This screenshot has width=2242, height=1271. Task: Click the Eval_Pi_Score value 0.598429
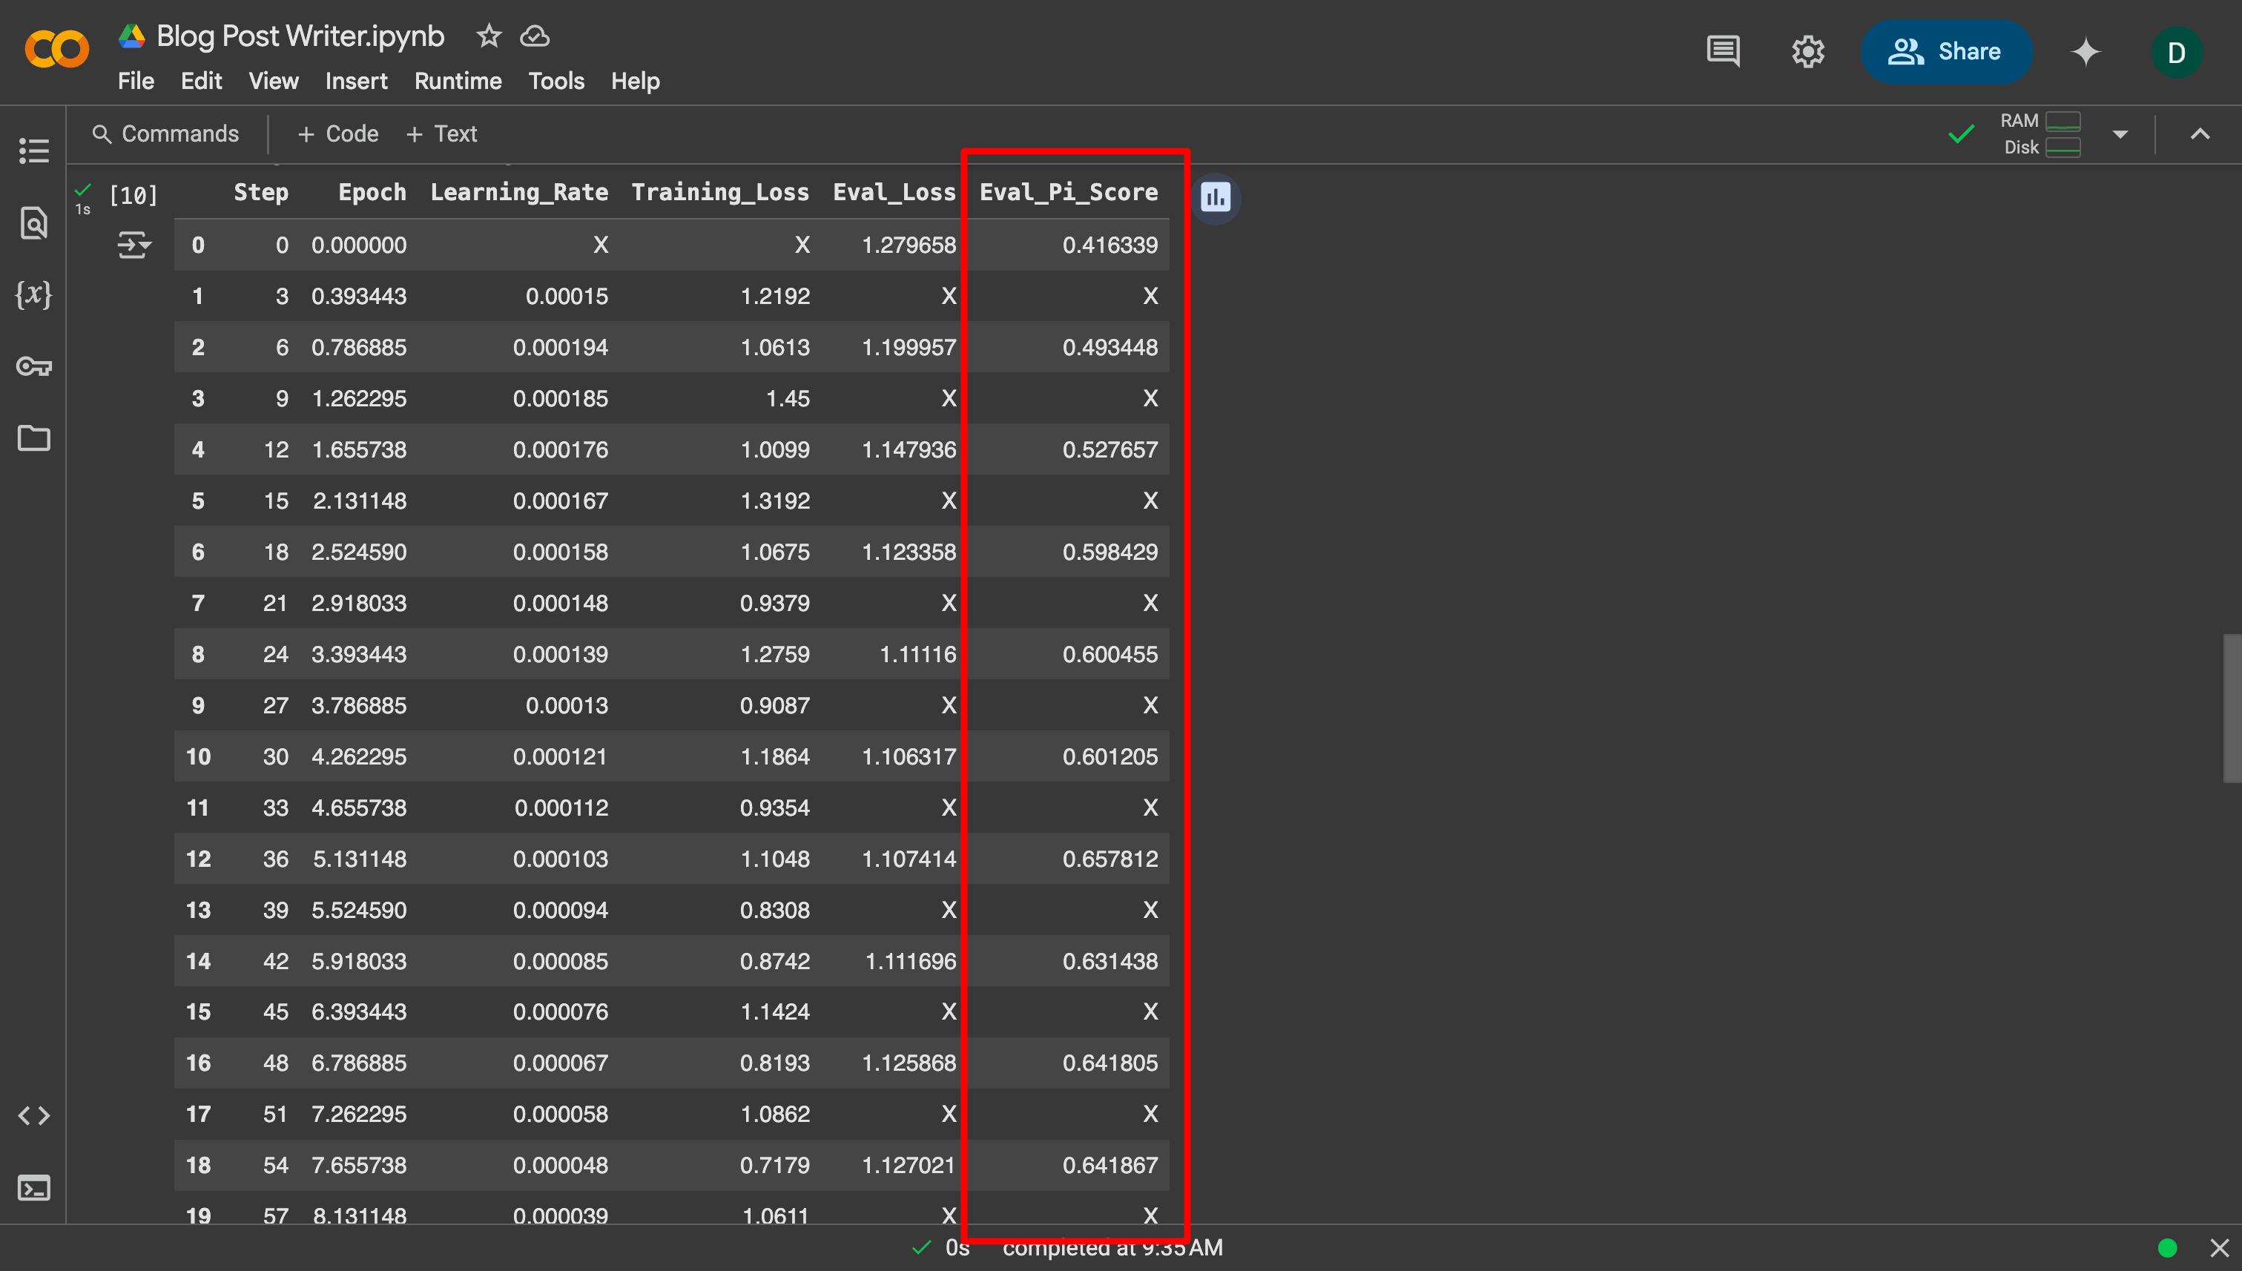click(1110, 552)
